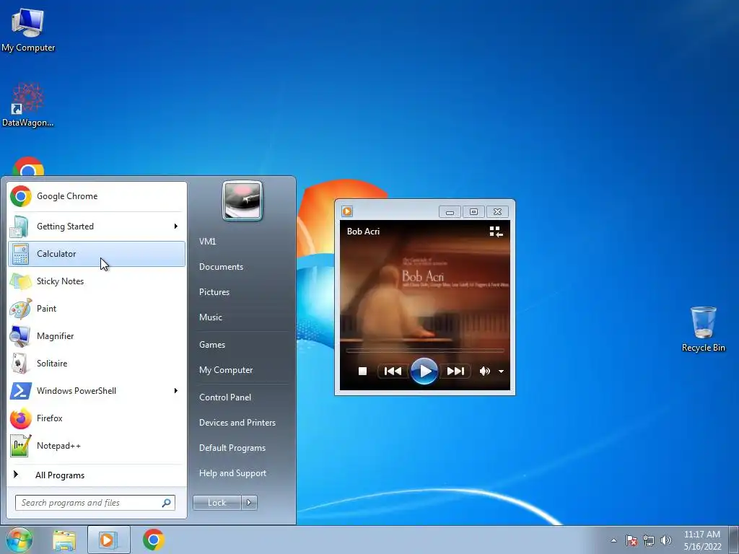This screenshot has height=554, width=739.
Task: Click the Getting Started icon in Start menu
Action: (x=19, y=227)
